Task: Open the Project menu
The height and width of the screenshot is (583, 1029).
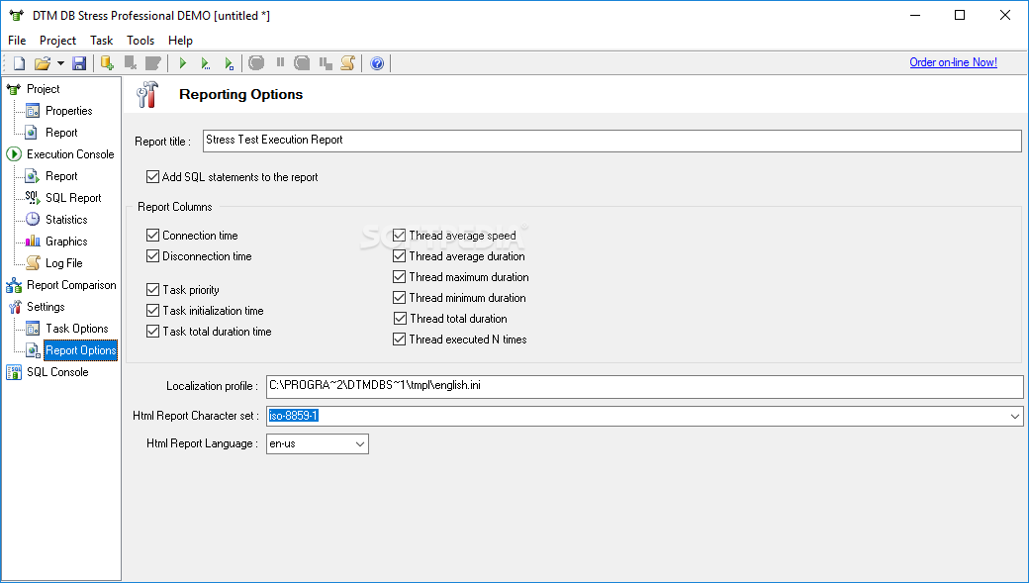Action: click(57, 41)
